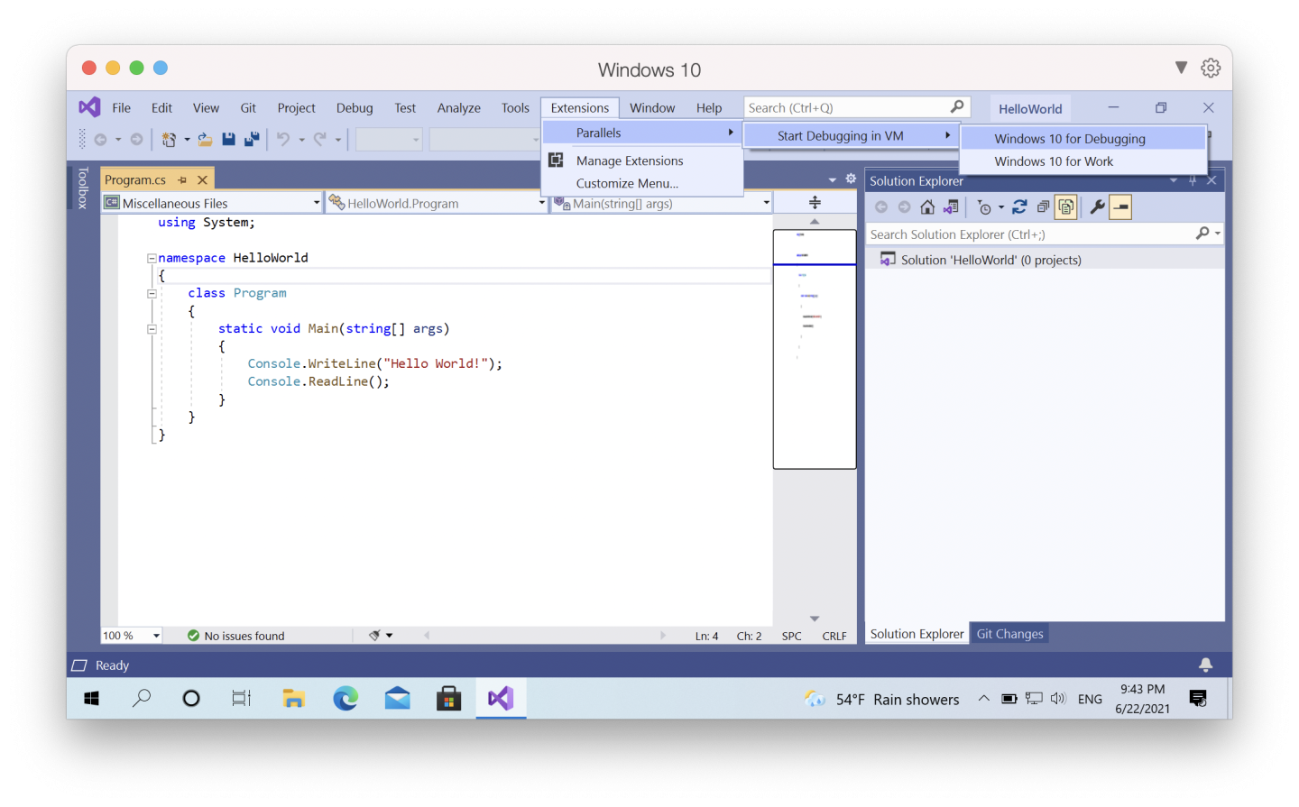1299x807 pixels.
Task: Select Windows 10 for Debugging menu item
Action: pyautogui.click(x=1070, y=139)
